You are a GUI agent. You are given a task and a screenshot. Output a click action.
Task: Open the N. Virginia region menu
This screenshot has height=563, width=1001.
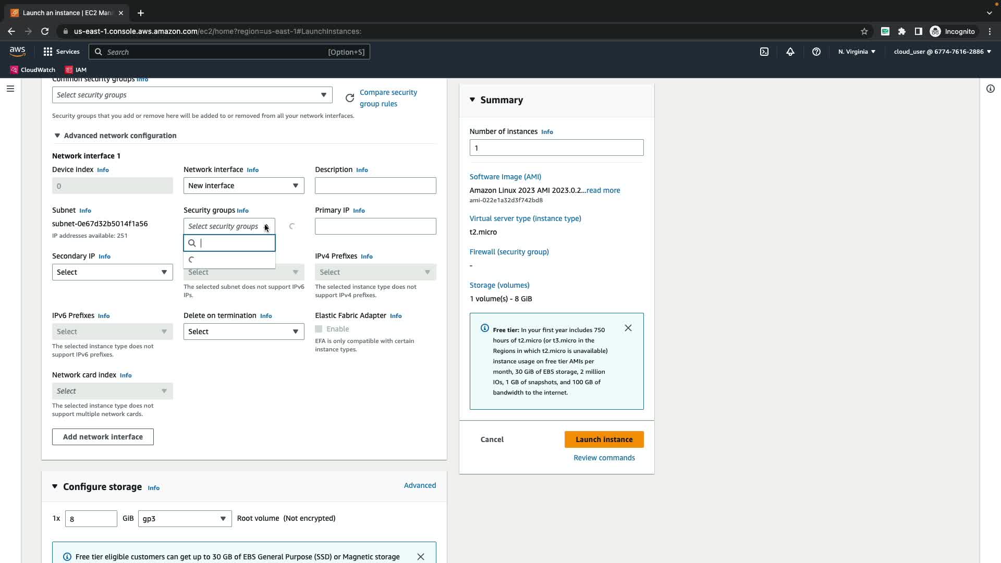point(857,52)
